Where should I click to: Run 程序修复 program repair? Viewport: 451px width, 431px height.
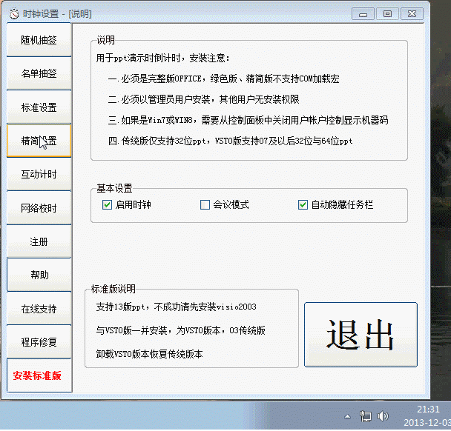coord(39,342)
